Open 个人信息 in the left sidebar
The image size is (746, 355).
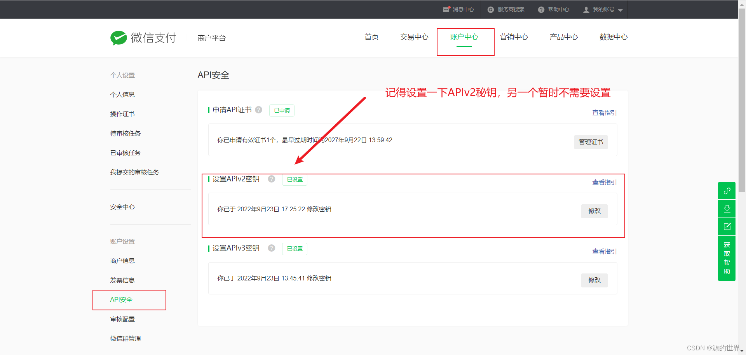click(x=122, y=94)
